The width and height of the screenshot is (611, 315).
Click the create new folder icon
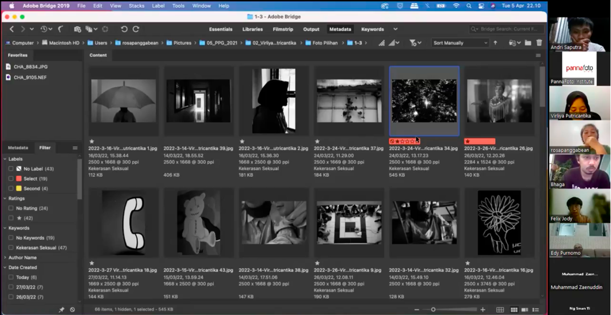pos(528,43)
